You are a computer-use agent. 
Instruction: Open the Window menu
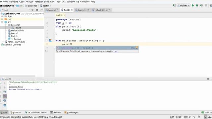(x=71, y=2)
